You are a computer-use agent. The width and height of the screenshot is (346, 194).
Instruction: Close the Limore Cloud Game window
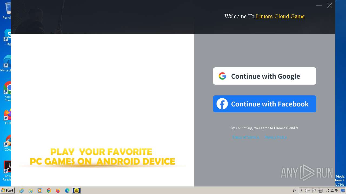[330, 5]
